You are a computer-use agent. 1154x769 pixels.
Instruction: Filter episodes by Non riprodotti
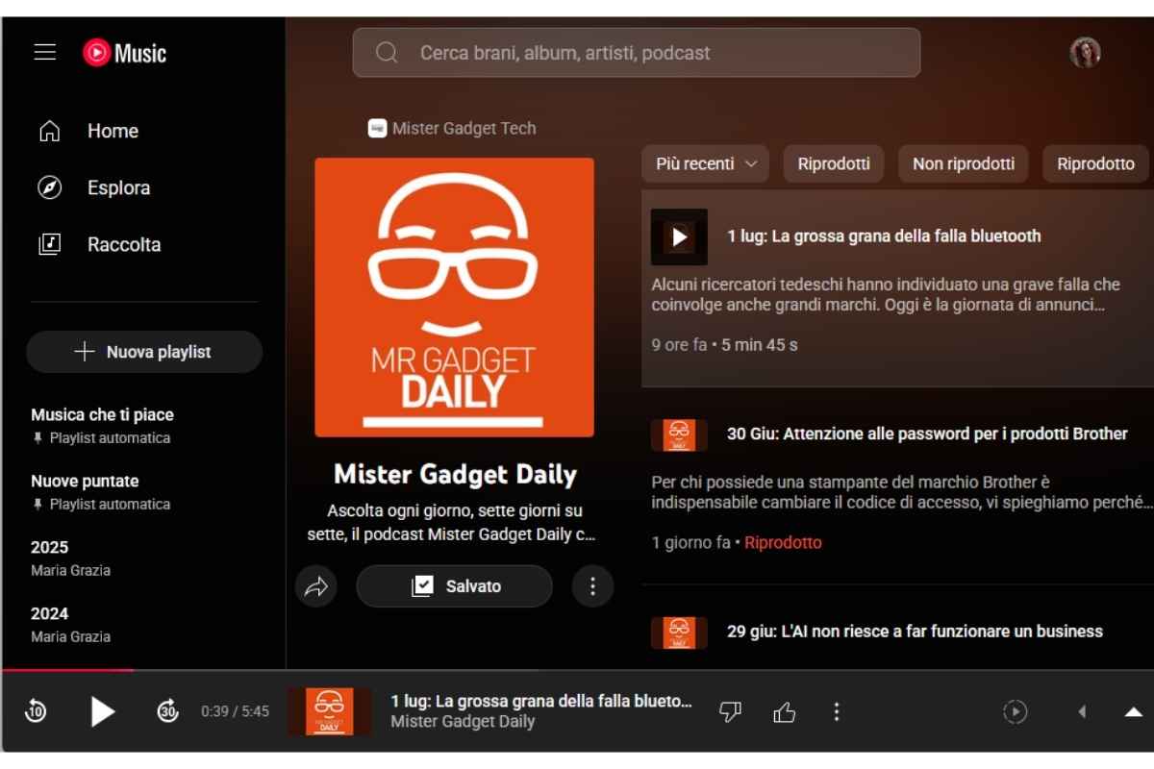point(964,163)
